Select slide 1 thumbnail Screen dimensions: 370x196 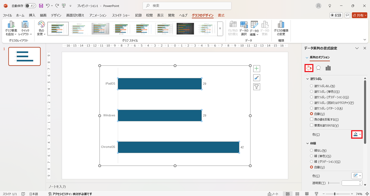point(24,56)
